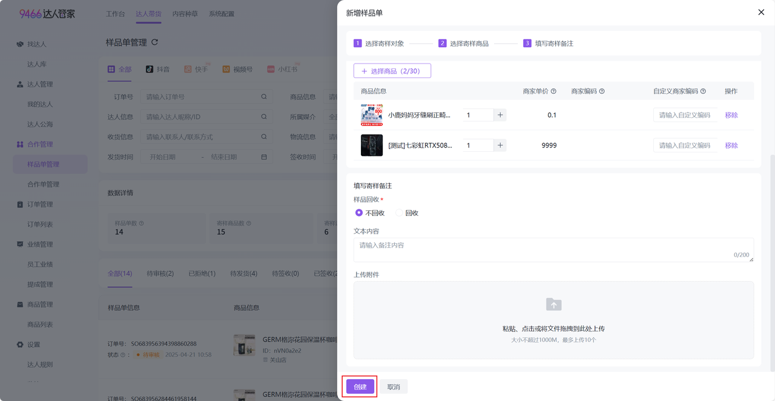The height and width of the screenshot is (401, 775).
Task: Focus the 文本内容 remark textarea
Action: click(x=553, y=250)
